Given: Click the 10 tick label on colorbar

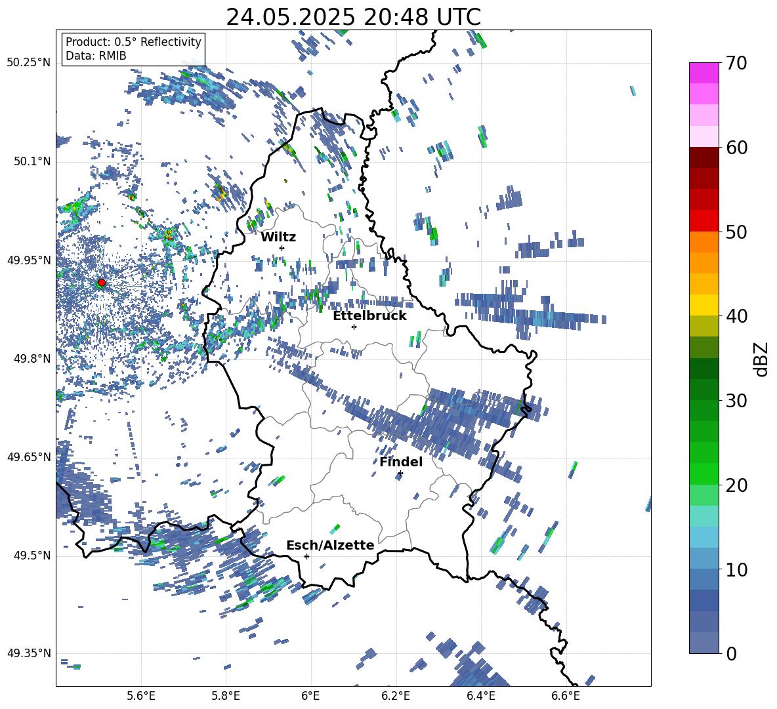Looking at the screenshot, I should (x=736, y=569).
